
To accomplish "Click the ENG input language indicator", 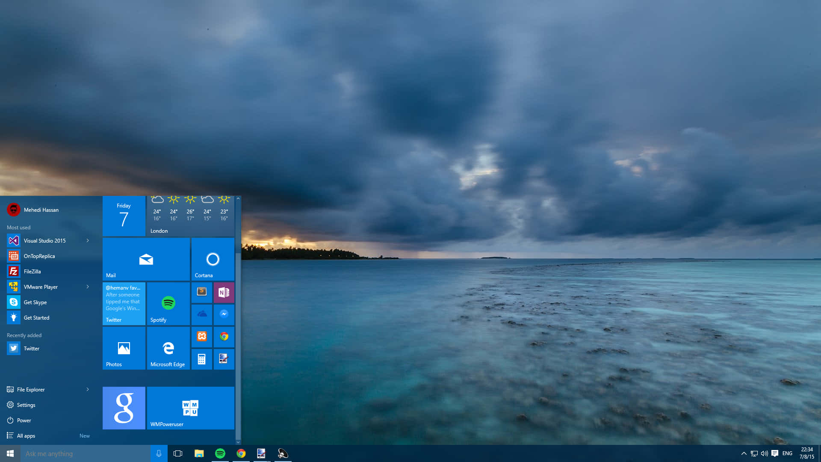I will coord(787,453).
